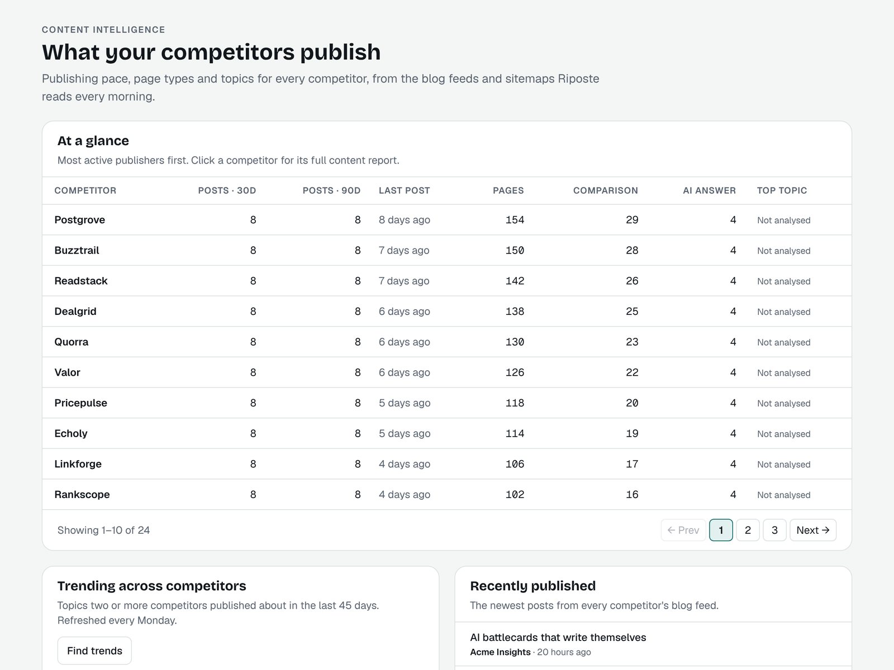The width and height of the screenshot is (894, 670).
Task: Open the Echoly content report
Action: 71,433
